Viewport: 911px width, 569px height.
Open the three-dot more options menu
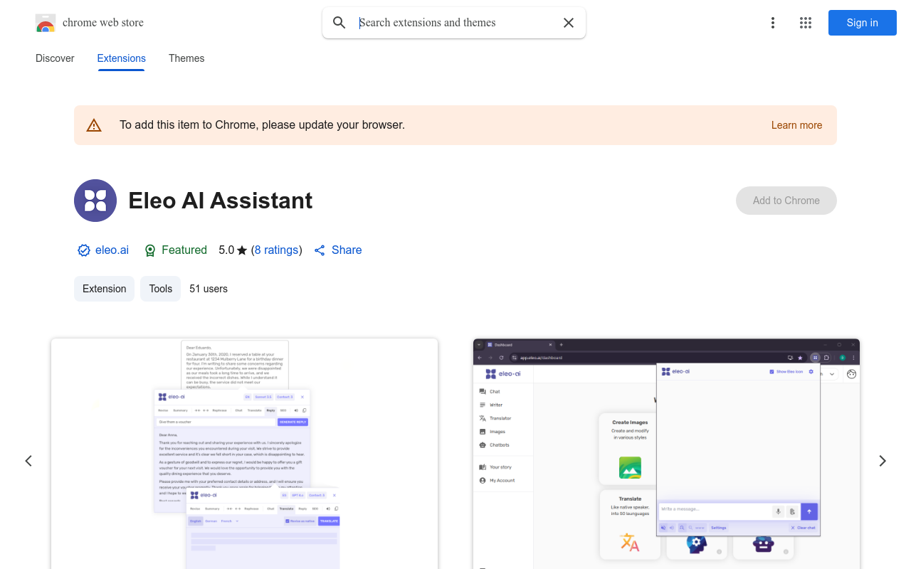[x=773, y=23]
